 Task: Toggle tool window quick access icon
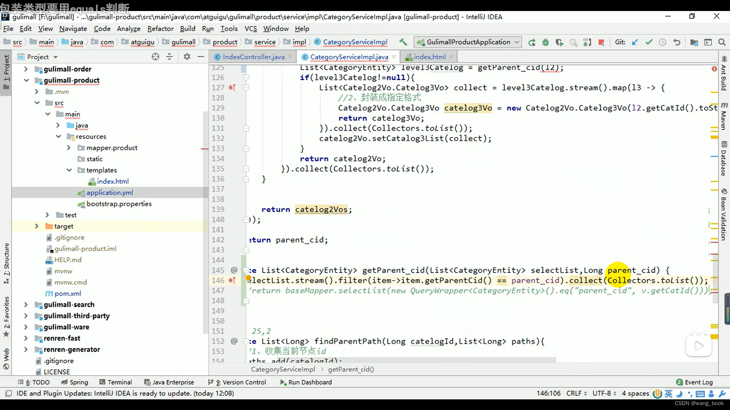(8, 393)
